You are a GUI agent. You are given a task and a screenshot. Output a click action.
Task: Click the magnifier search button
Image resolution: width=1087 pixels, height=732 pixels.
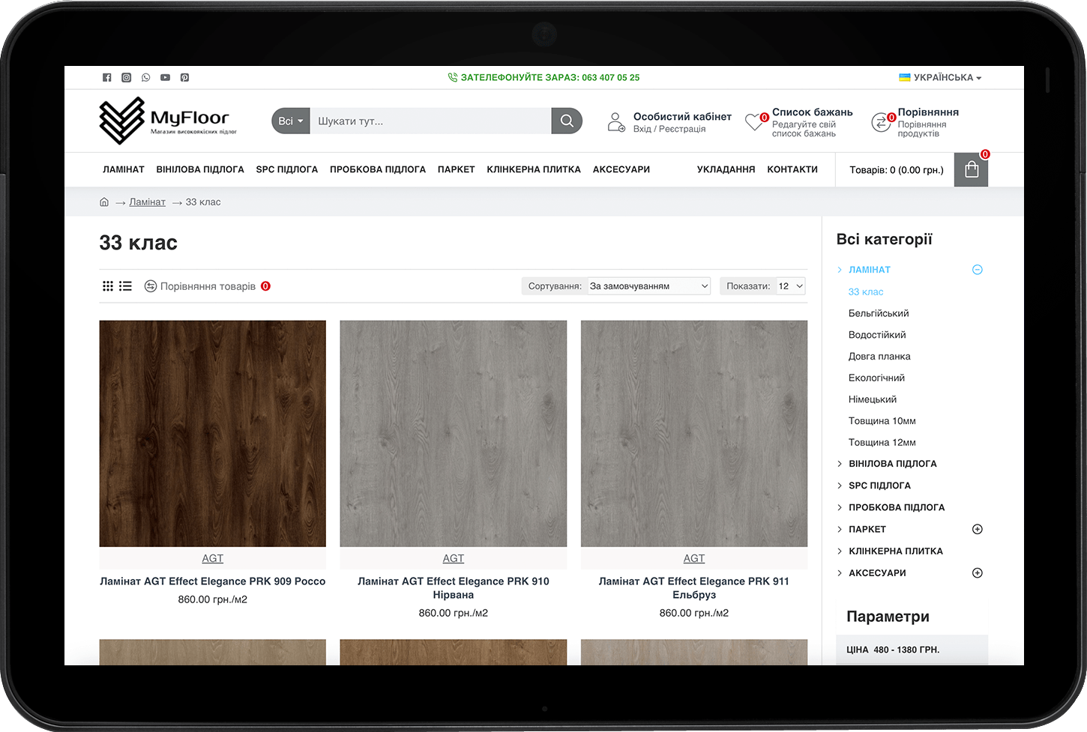click(567, 121)
